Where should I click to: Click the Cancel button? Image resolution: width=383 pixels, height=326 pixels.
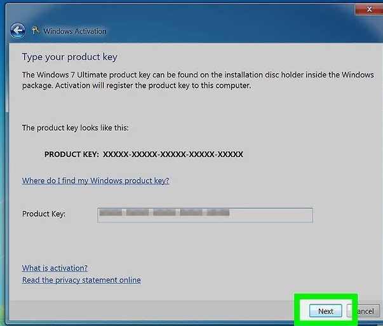click(363, 311)
